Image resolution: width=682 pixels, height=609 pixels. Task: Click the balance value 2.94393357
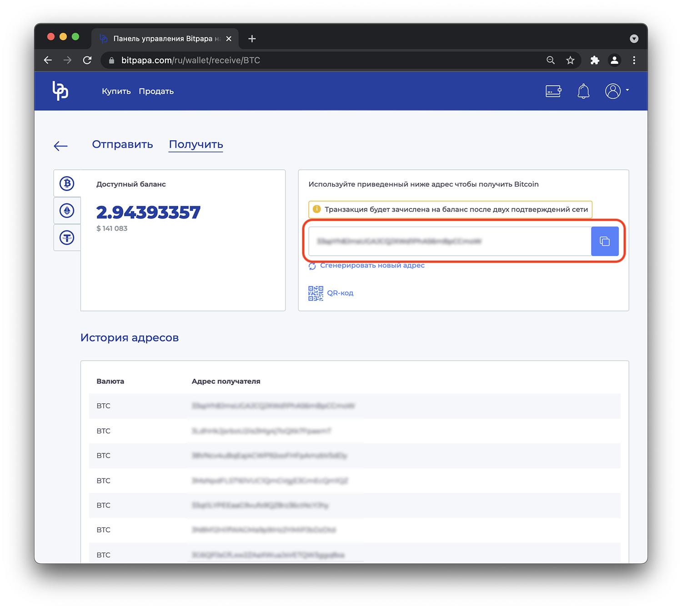pos(148,212)
